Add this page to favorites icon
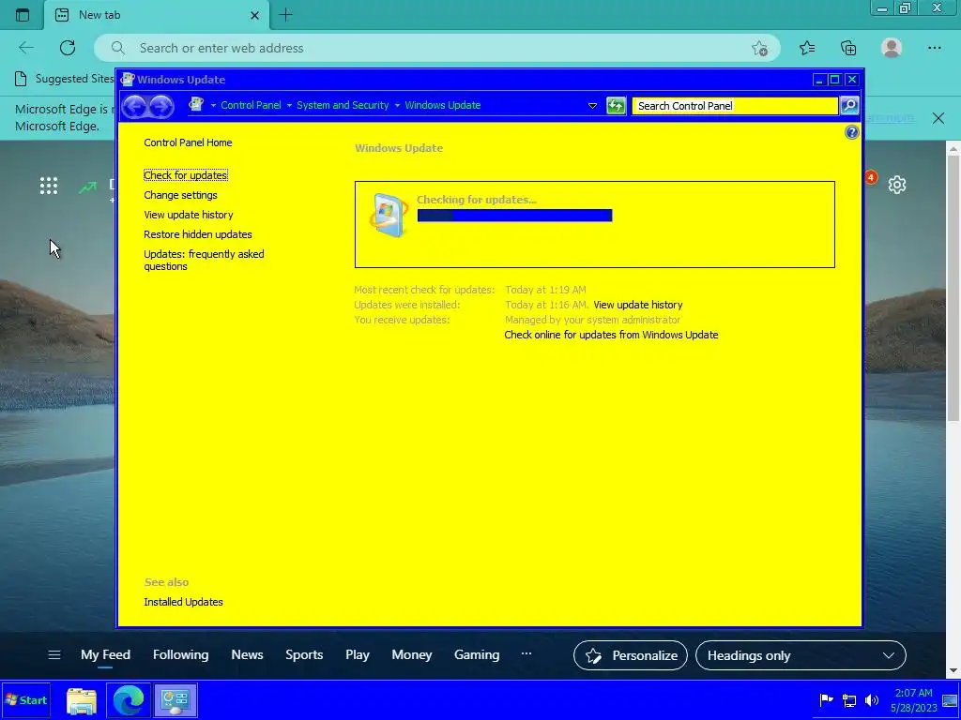This screenshot has width=961, height=720. [x=760, y=49]
